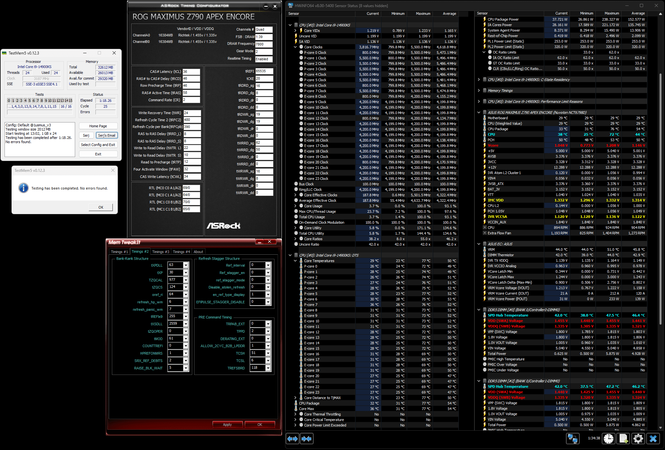The height and width of the screenshot is (450, 665).
Task: Expand the Core Distance to TjMAX row
Action: pyautogui.click(x=295, y=398)
